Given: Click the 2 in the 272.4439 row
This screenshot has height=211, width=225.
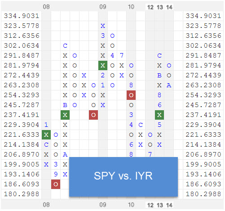Looking at the screenshot, I should pos(103,75).
